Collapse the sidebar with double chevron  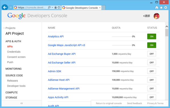(22, 103)
